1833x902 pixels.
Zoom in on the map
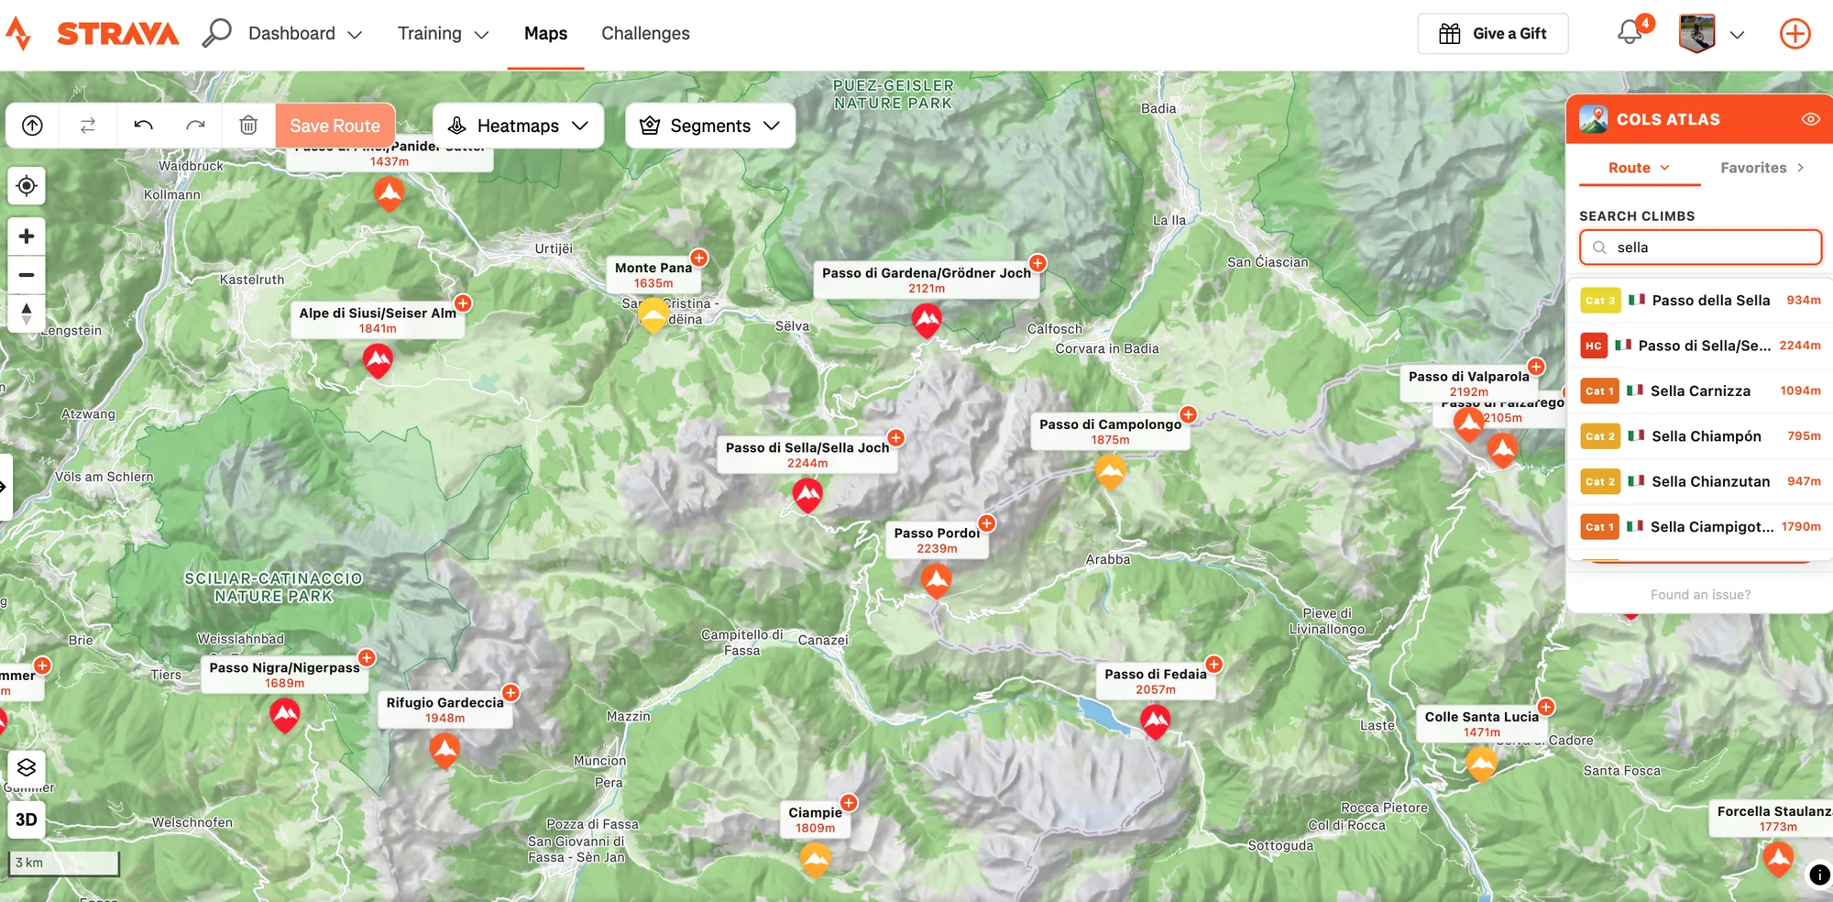pos(27,236)
